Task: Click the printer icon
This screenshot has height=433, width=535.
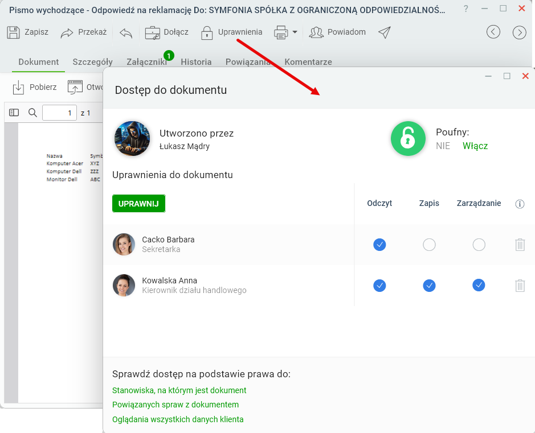Action: (281, 32)
